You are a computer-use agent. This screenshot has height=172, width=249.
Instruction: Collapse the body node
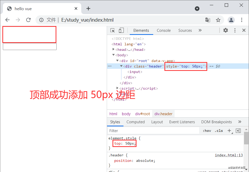[113, 55]
